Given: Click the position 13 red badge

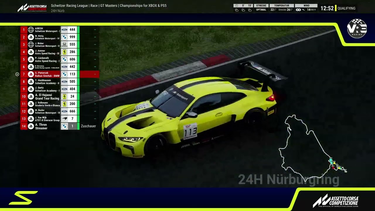Looking at the screenshot, I should (24, 119).
